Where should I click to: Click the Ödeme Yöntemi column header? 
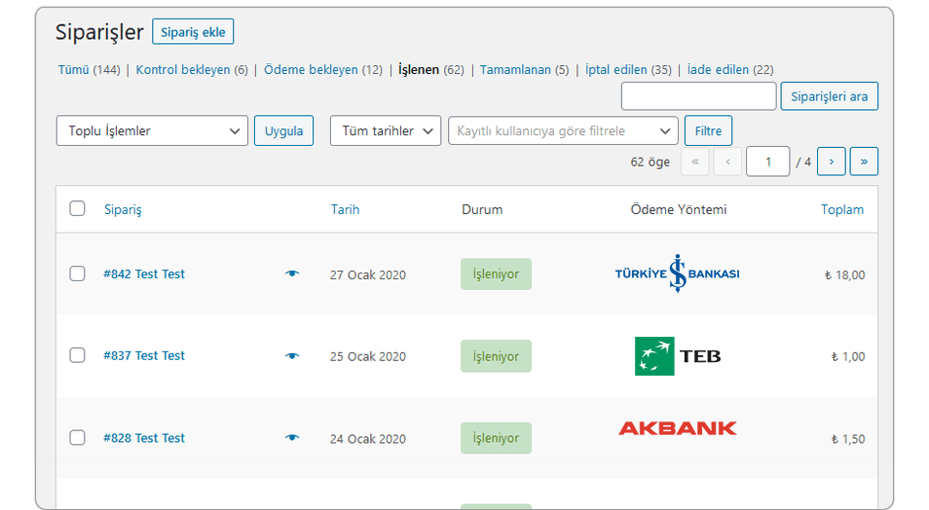[x=679, y=209]
